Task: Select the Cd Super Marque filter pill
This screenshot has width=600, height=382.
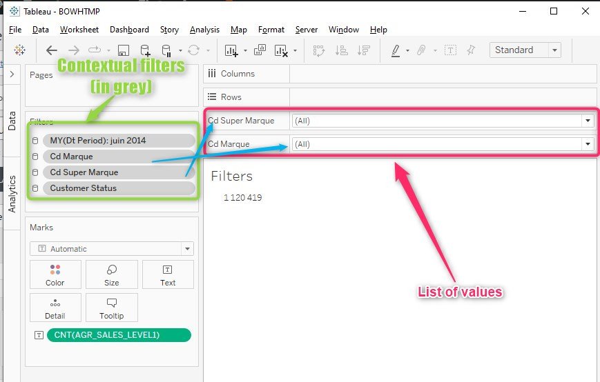Action: pos(119,172)
